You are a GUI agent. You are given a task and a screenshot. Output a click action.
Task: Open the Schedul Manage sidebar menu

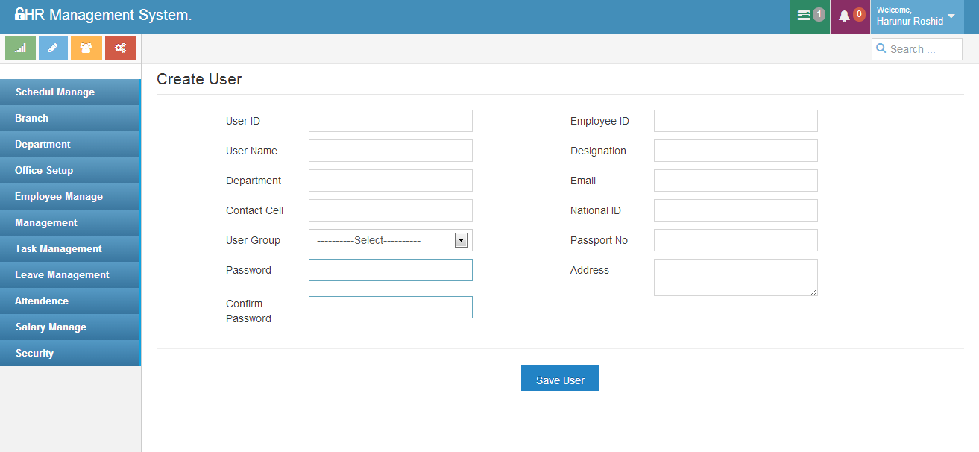pyautogui.click(x=55, y=92)
